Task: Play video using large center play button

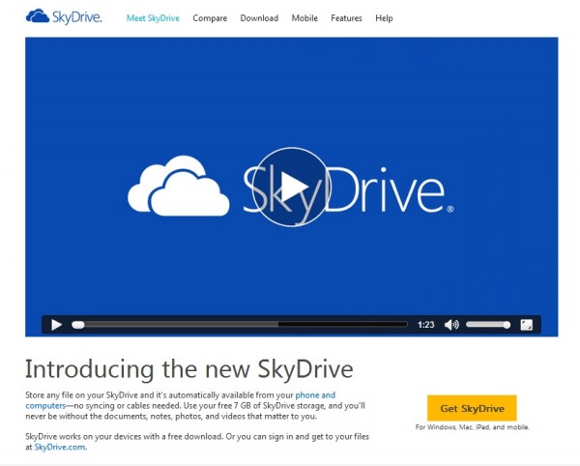Action: point(291,187)
